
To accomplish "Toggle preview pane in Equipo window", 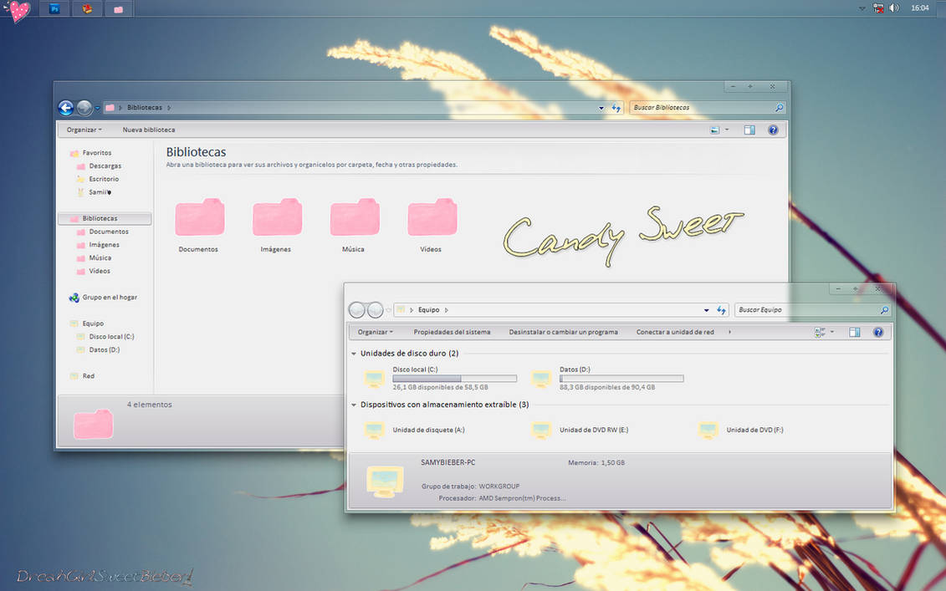I will click(x=854, y=333).
